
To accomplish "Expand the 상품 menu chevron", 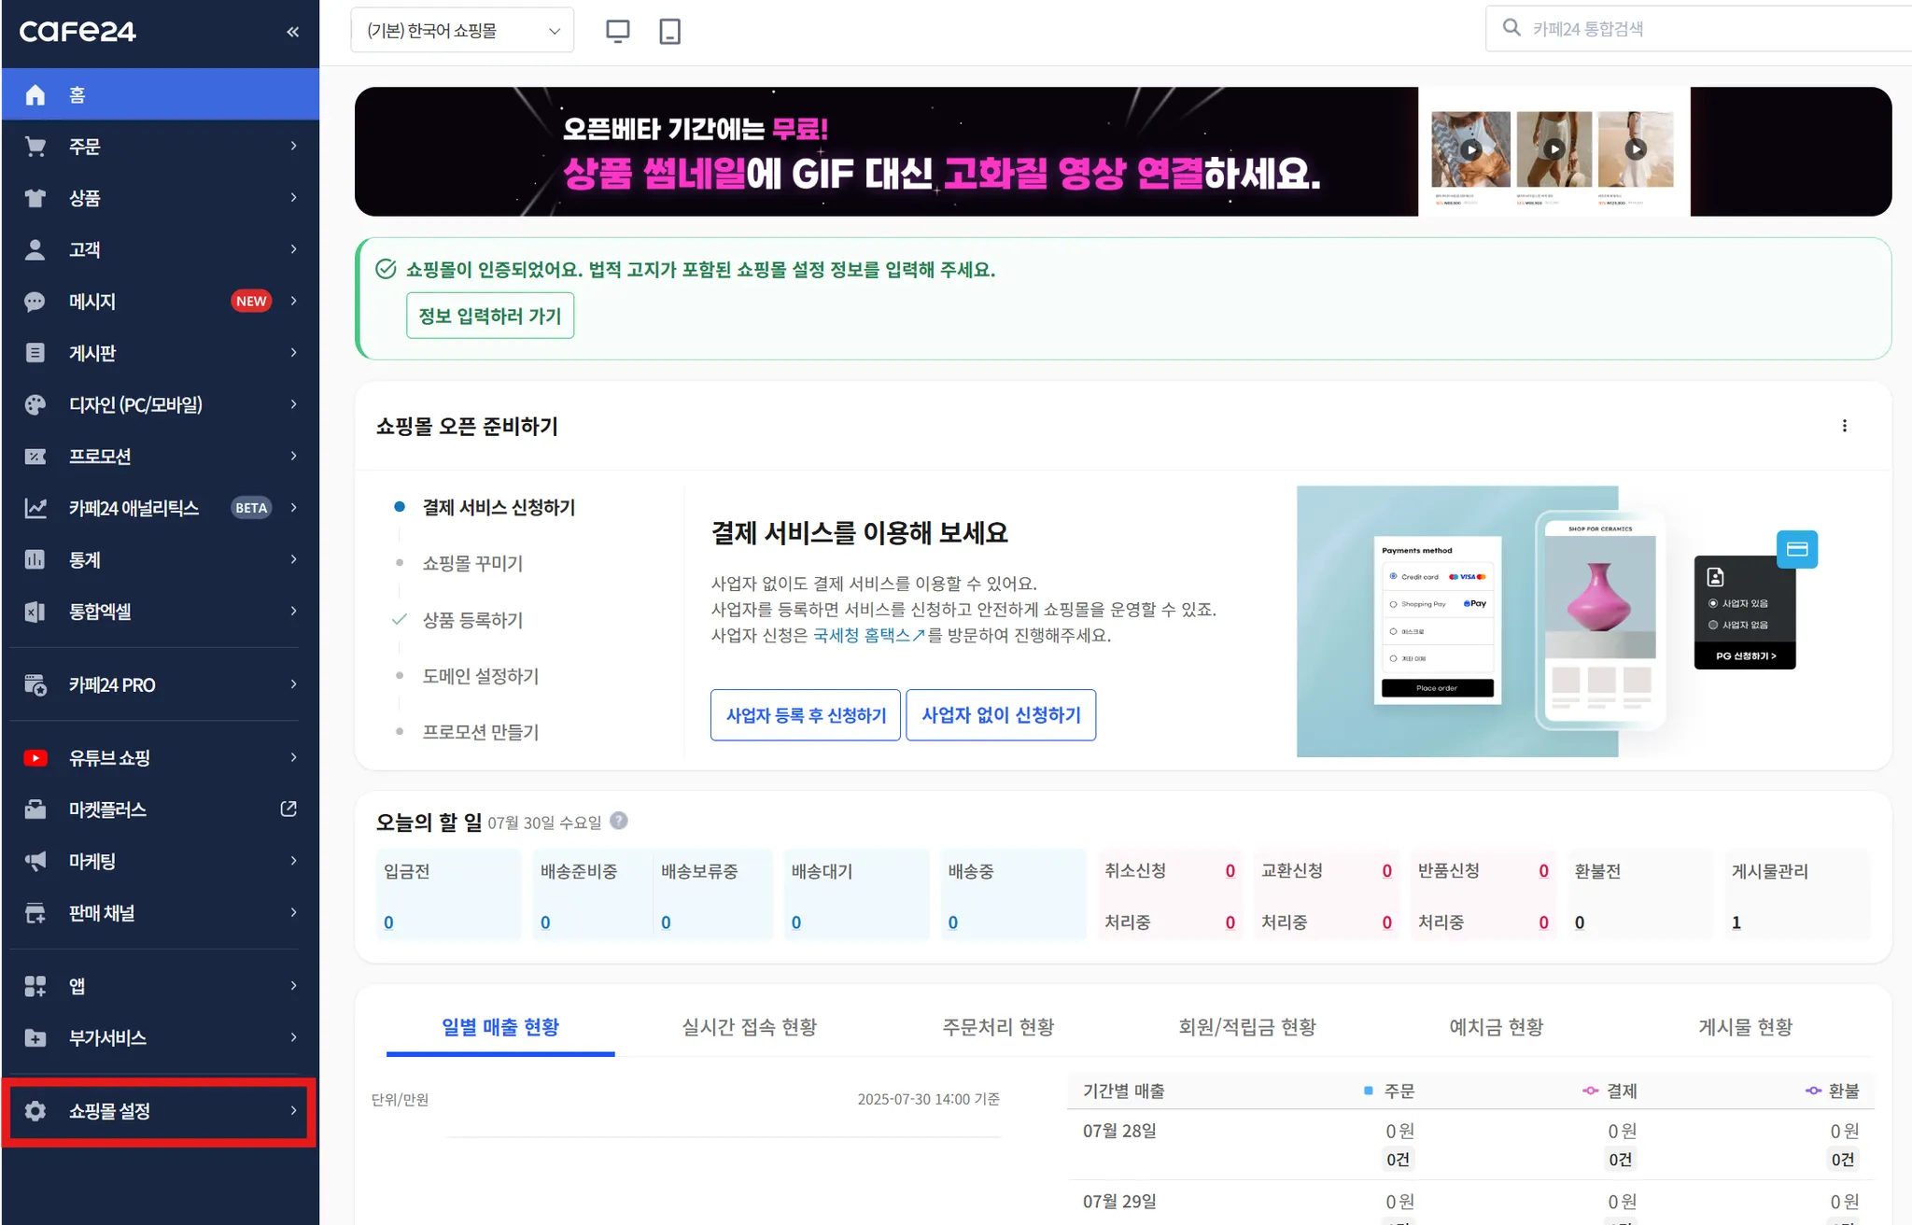I will [x=293, y=198].
